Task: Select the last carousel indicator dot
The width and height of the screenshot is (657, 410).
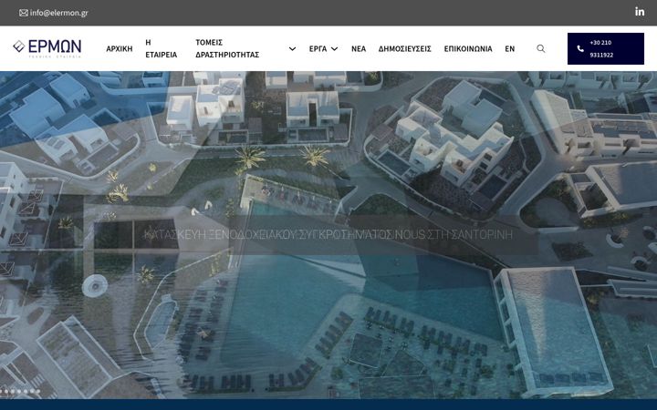Action: [x=37, y=392]
